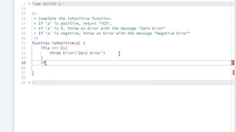Click the folded ellipsis on line 39
236x132 pixels.
(x=34, y=82)
